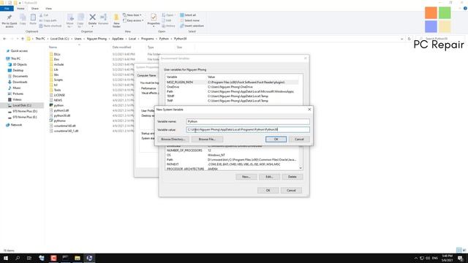Click Browse File button
The height and width of the screenshot is (263, 468).
(x=207, y=140)
